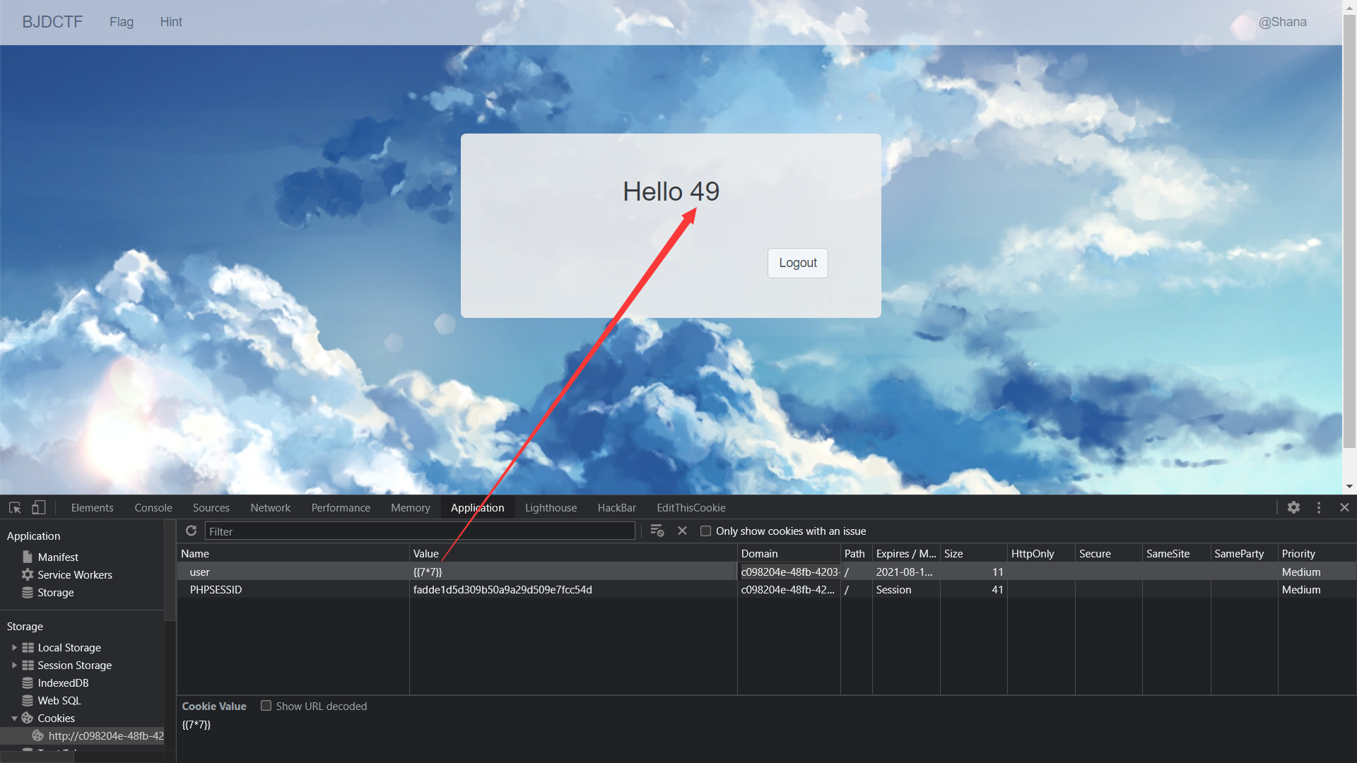Screen dimensions: 1357x763
Task: Click into the cookie Filter field
Action: [x=420, y=531]
